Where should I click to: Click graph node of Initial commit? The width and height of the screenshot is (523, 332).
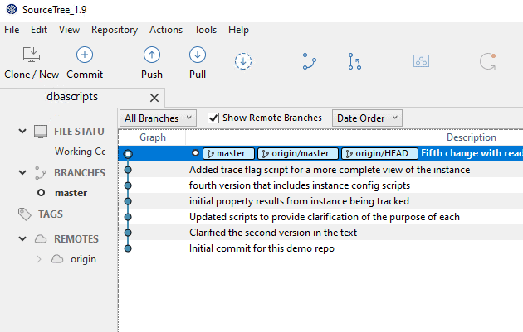(128, 248)
